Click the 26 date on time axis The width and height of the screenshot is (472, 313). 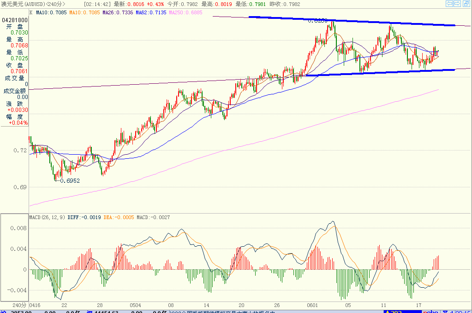[277, 305]
